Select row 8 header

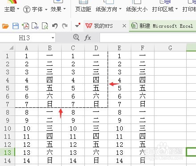point(7,112)
